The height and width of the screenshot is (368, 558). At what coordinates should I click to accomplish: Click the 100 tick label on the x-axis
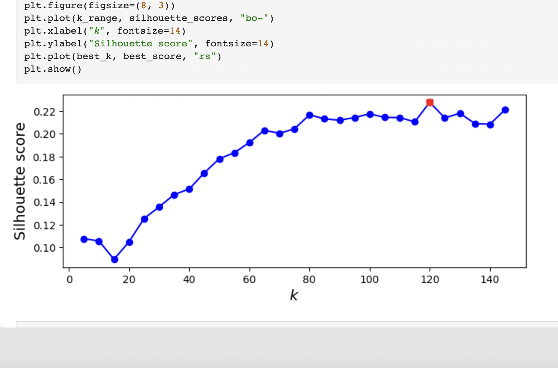370,279
